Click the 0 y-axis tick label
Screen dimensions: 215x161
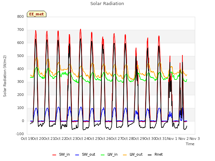(x=23, y=121)
